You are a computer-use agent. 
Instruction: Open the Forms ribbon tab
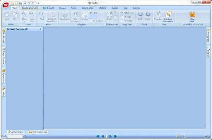click(74, 8)
